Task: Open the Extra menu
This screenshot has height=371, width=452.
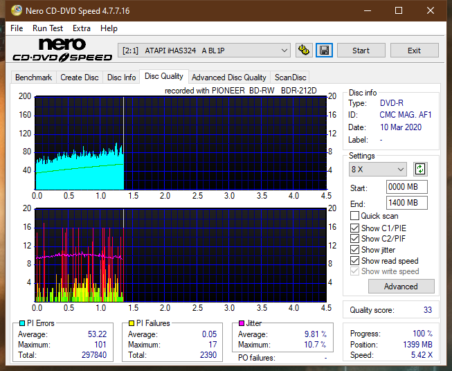Action: pos(82,28)
